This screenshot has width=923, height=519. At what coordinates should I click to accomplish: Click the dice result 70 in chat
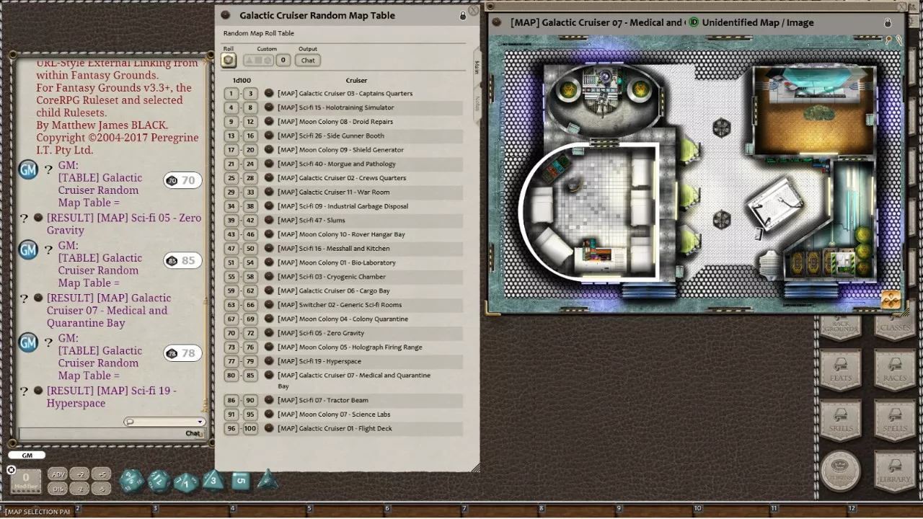pyautogui.click(x=182, y=180)
